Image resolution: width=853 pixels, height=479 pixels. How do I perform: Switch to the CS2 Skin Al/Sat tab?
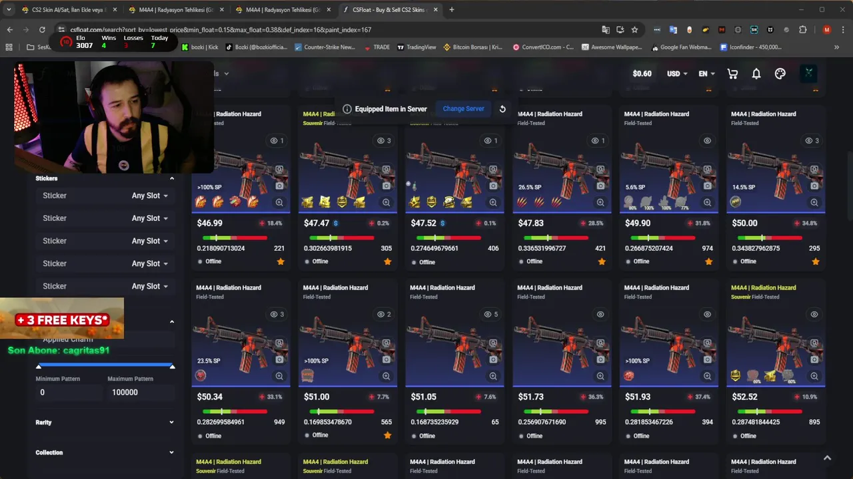(69, 10)
